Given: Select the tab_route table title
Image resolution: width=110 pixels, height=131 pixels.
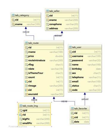Looking at the screenshot, I should 33,43.
